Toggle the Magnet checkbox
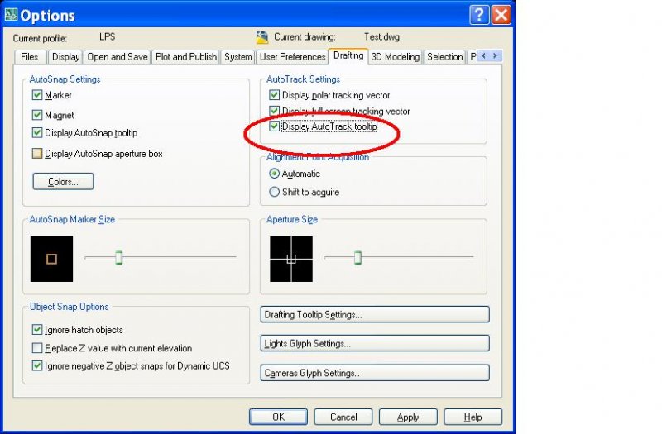662x434 pixels. pyautogui.click(x=37, y=115)
